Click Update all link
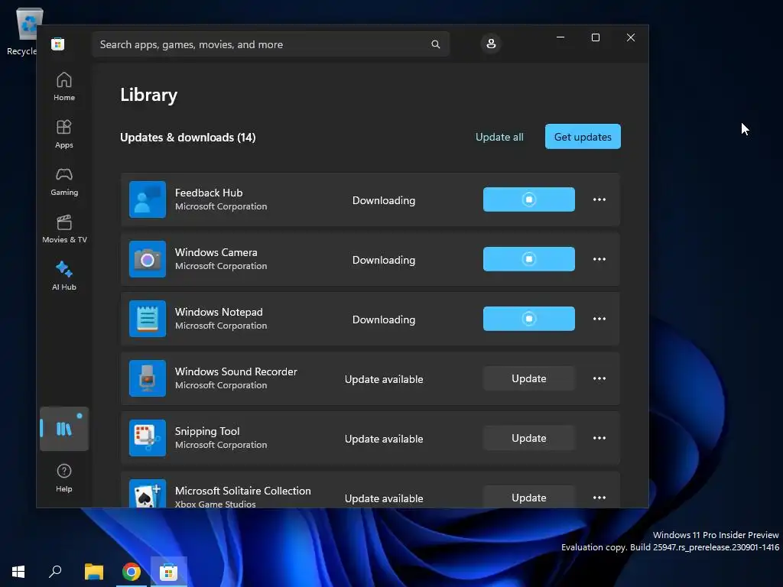Screen dimensions: 783x587 pyautogui.click(x=499, y=137)
